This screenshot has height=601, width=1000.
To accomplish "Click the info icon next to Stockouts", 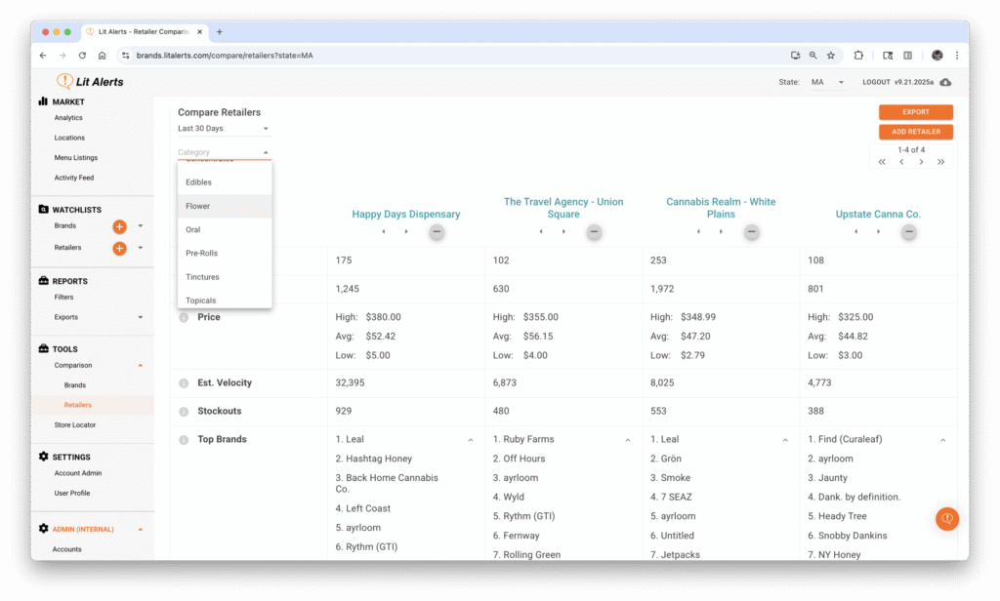I will click(183, 412).
